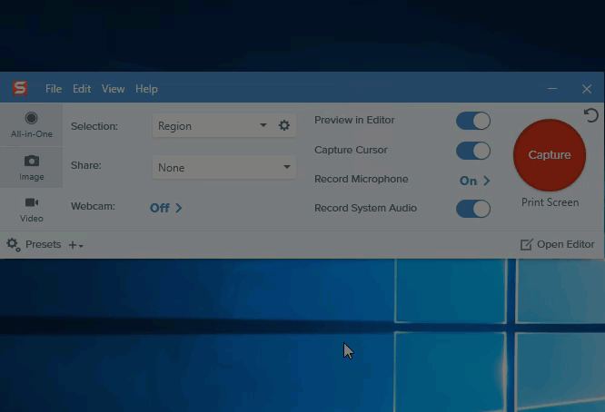Select the All-in-One capture tab
The width and height of the screenshot is (605, 412).
click(32, 124)
